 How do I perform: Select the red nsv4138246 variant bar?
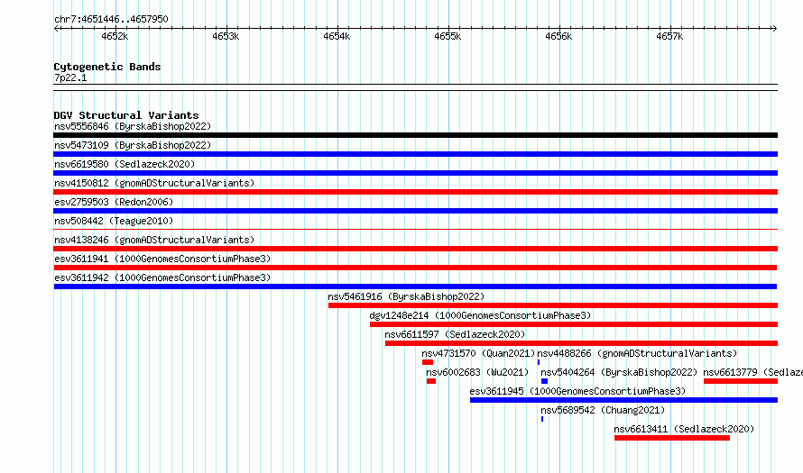(x=415, y=249)
